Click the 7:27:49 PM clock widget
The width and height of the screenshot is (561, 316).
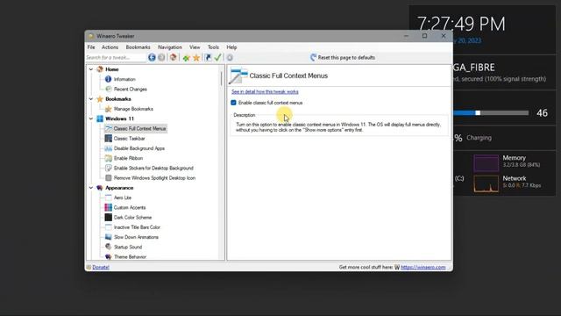[x=461, y=24]
